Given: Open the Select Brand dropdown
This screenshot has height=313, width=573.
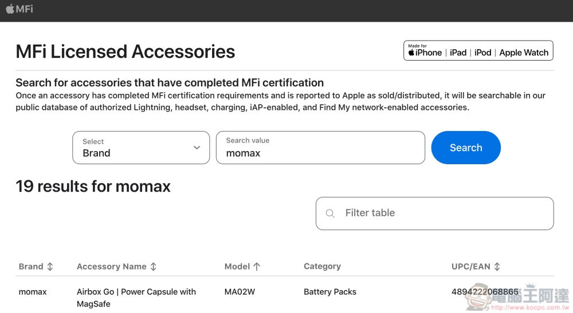Looking at the screenshot, I should [x=141, y=148].
